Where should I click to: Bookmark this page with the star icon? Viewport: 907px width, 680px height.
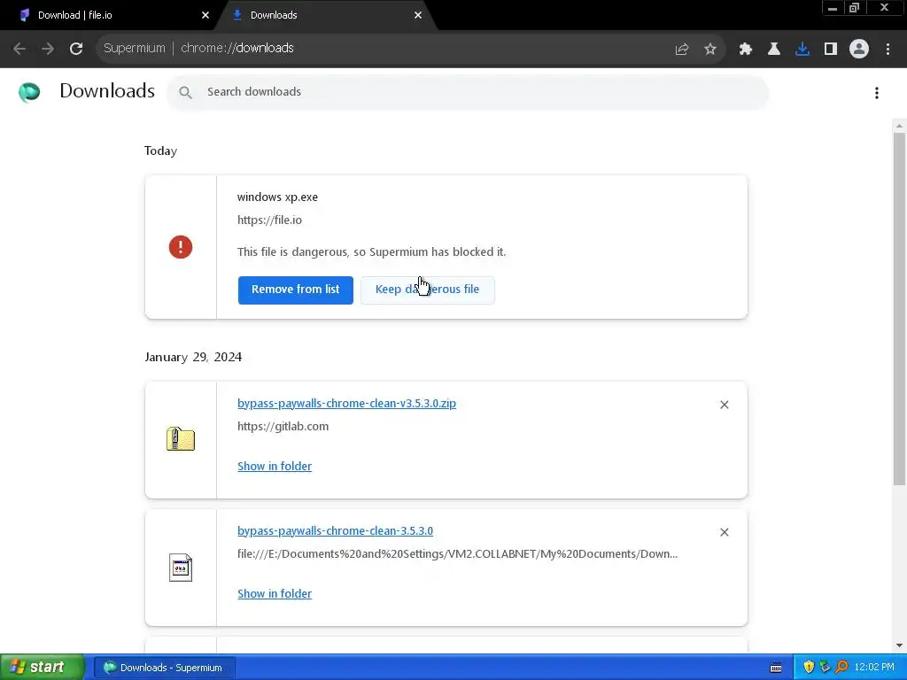(x=710, y=50)
